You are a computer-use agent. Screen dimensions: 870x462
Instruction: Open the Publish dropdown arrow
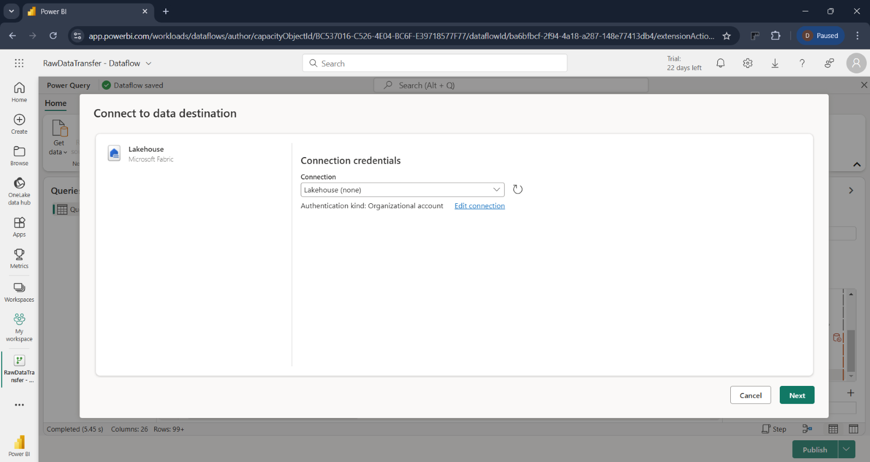pos(847,449)
